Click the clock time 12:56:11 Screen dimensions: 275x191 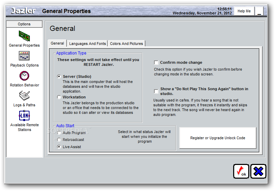pyautogui.click(x=225, y=9)
